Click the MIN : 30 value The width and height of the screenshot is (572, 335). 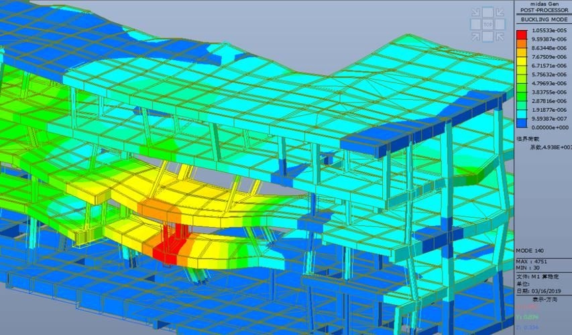[x=528, y=267]
